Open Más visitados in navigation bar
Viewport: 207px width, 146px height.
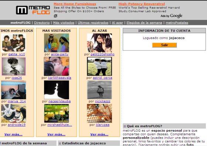(64, 22)
